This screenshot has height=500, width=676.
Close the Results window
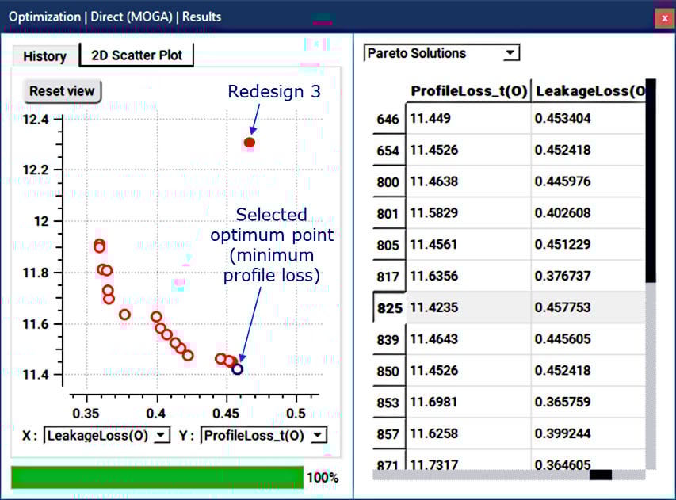(x=663, y=16)
